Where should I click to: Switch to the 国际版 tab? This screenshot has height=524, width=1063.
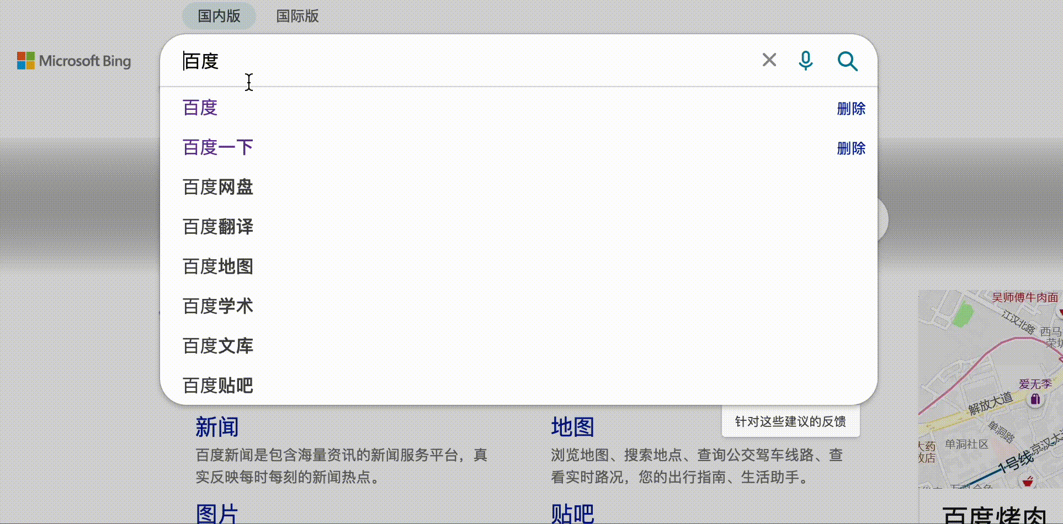point(297,16)
